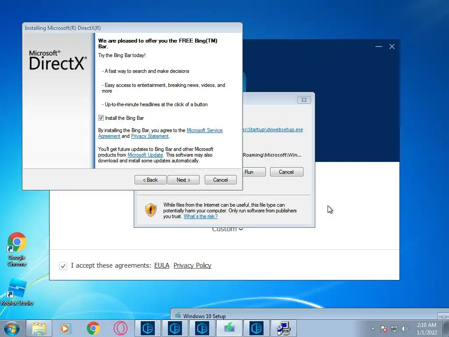Open the network status tray icon
The image size is (449, 337).
coord(394,329)
